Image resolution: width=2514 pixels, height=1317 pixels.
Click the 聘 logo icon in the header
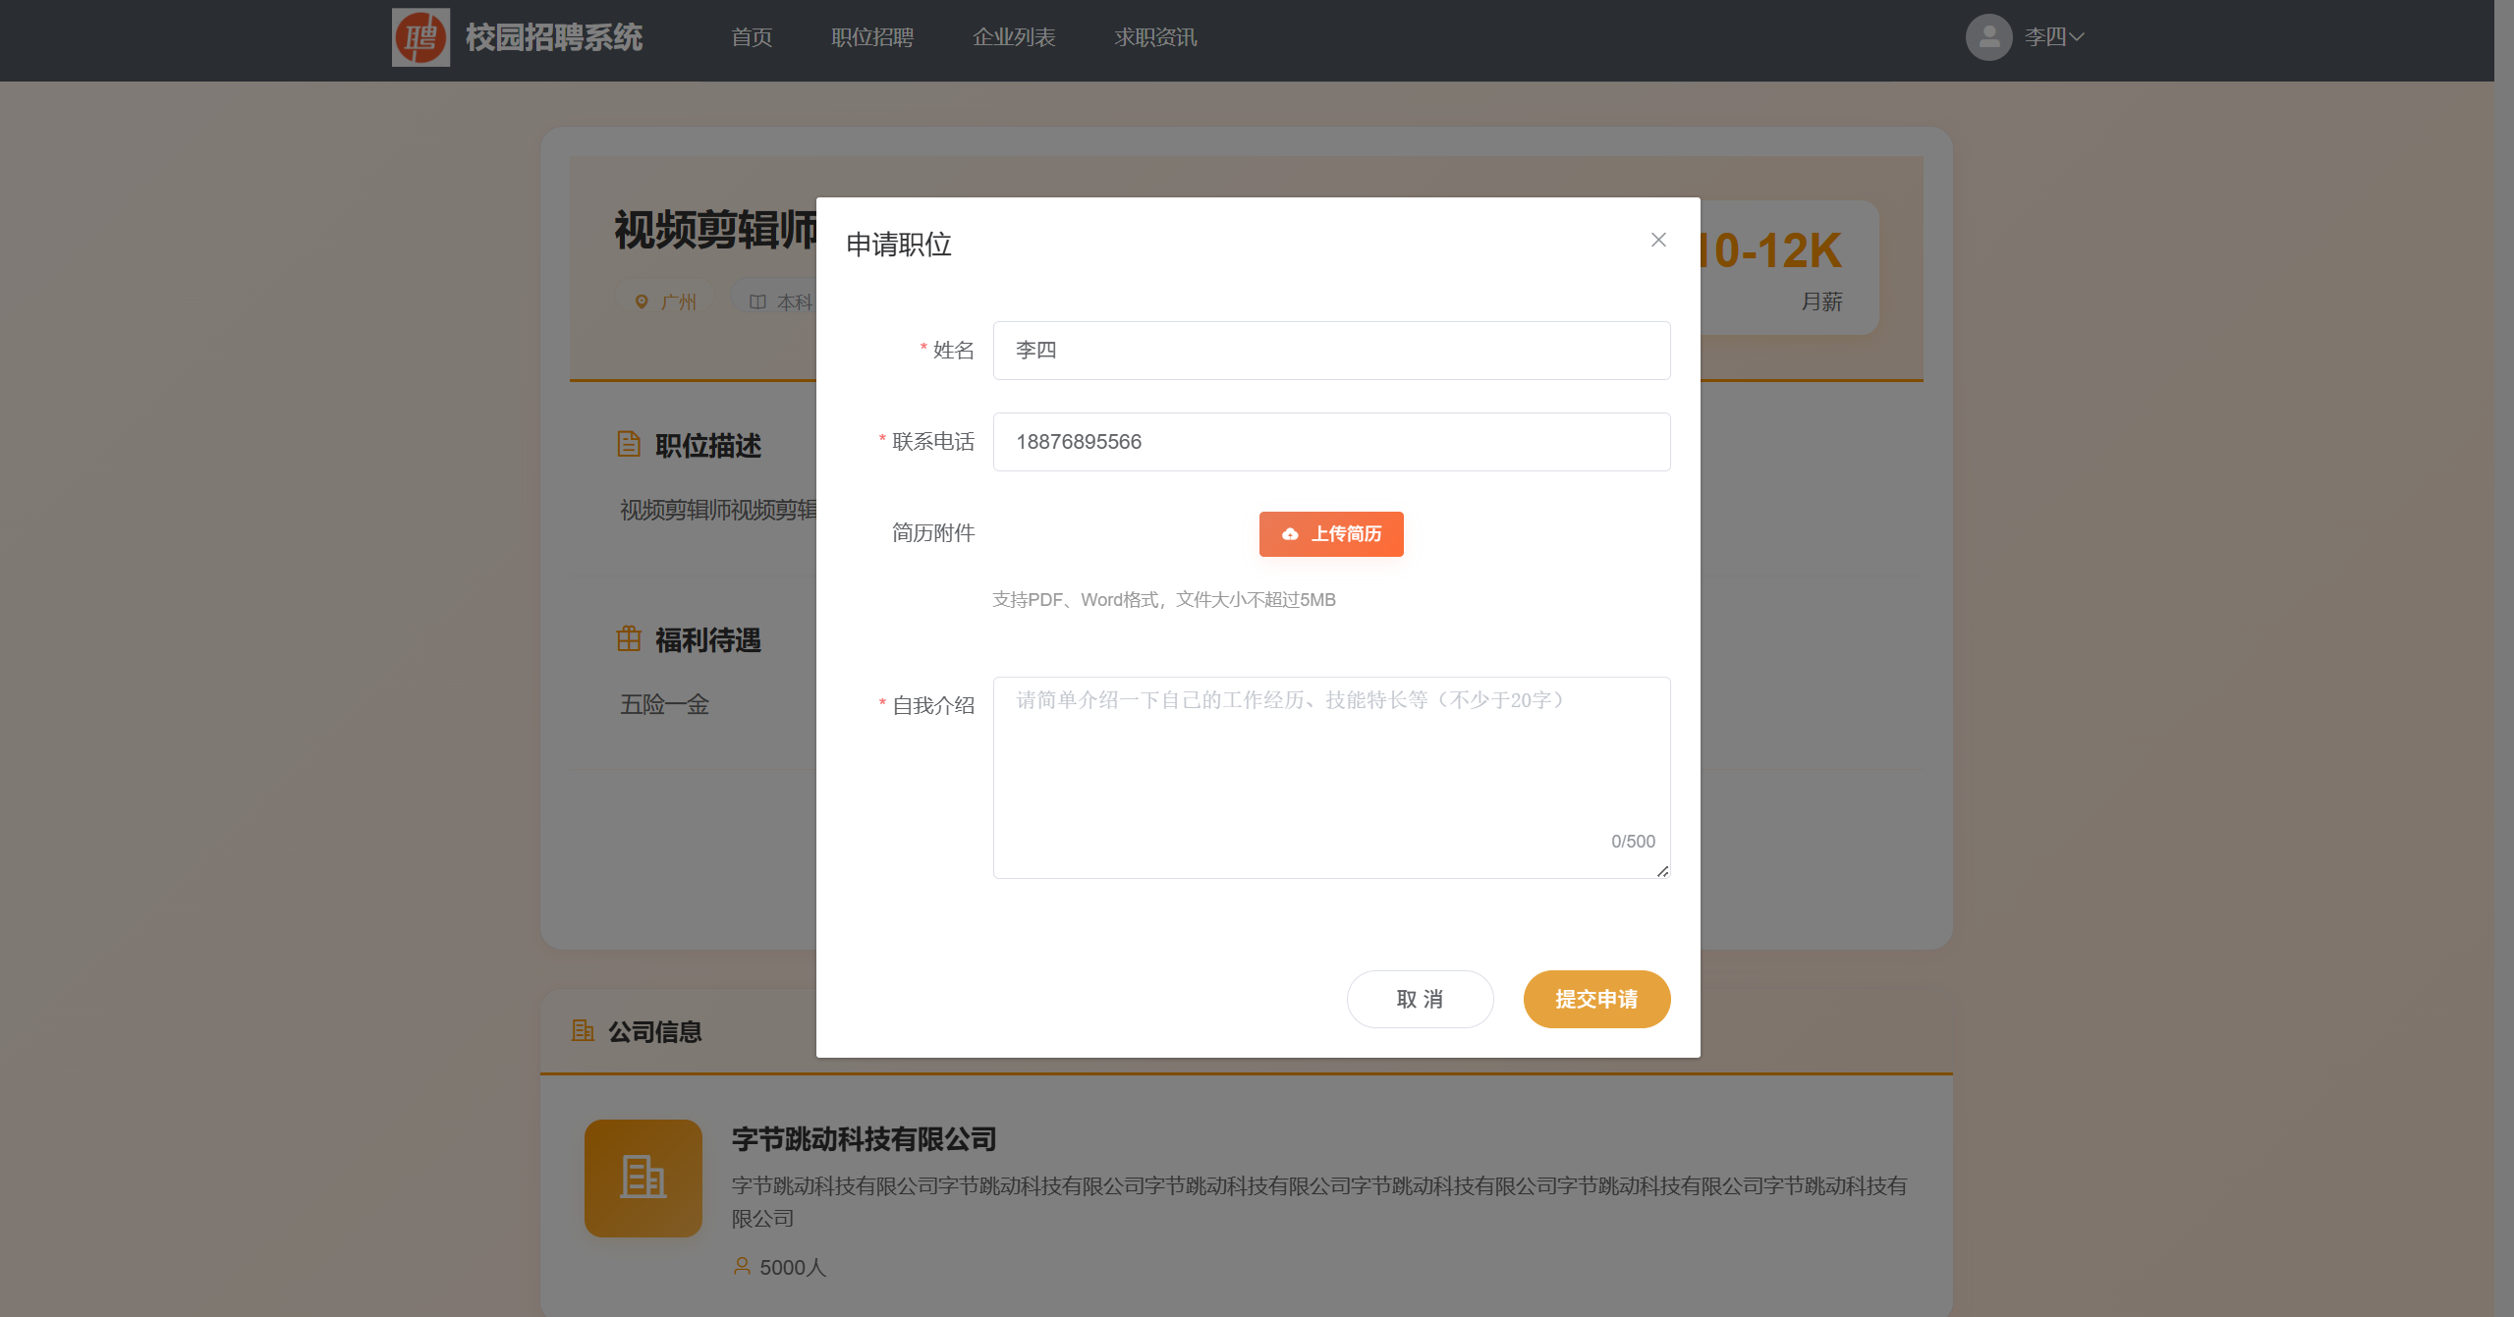click(420, 36)
